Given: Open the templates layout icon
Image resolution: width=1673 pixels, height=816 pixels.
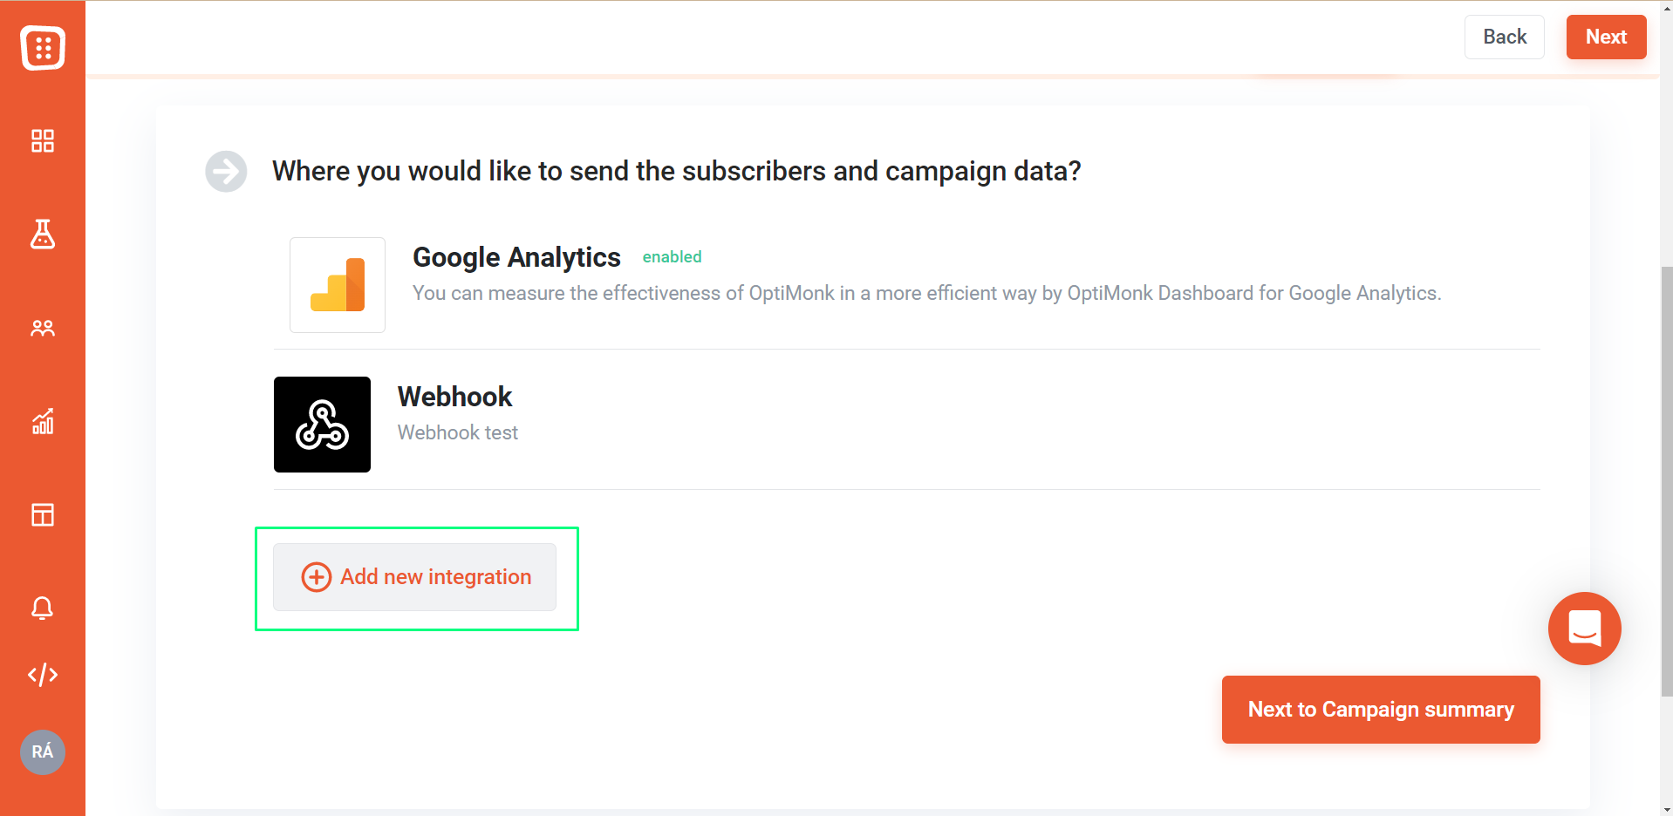Looking at the screenshot, I should point(43,514).
